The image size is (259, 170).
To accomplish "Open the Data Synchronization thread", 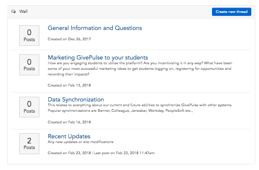I will [76, 99].
